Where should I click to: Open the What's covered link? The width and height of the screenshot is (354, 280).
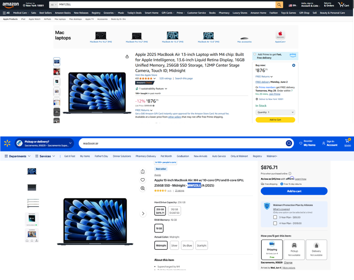coord(281,209)
